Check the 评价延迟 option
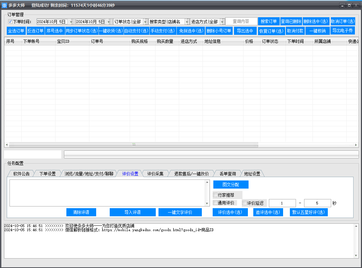Screen dimensions: 362x268 244,203
